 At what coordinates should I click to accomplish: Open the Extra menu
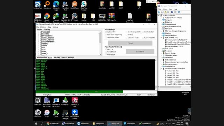pyautogui.click(x=49, y=27)
